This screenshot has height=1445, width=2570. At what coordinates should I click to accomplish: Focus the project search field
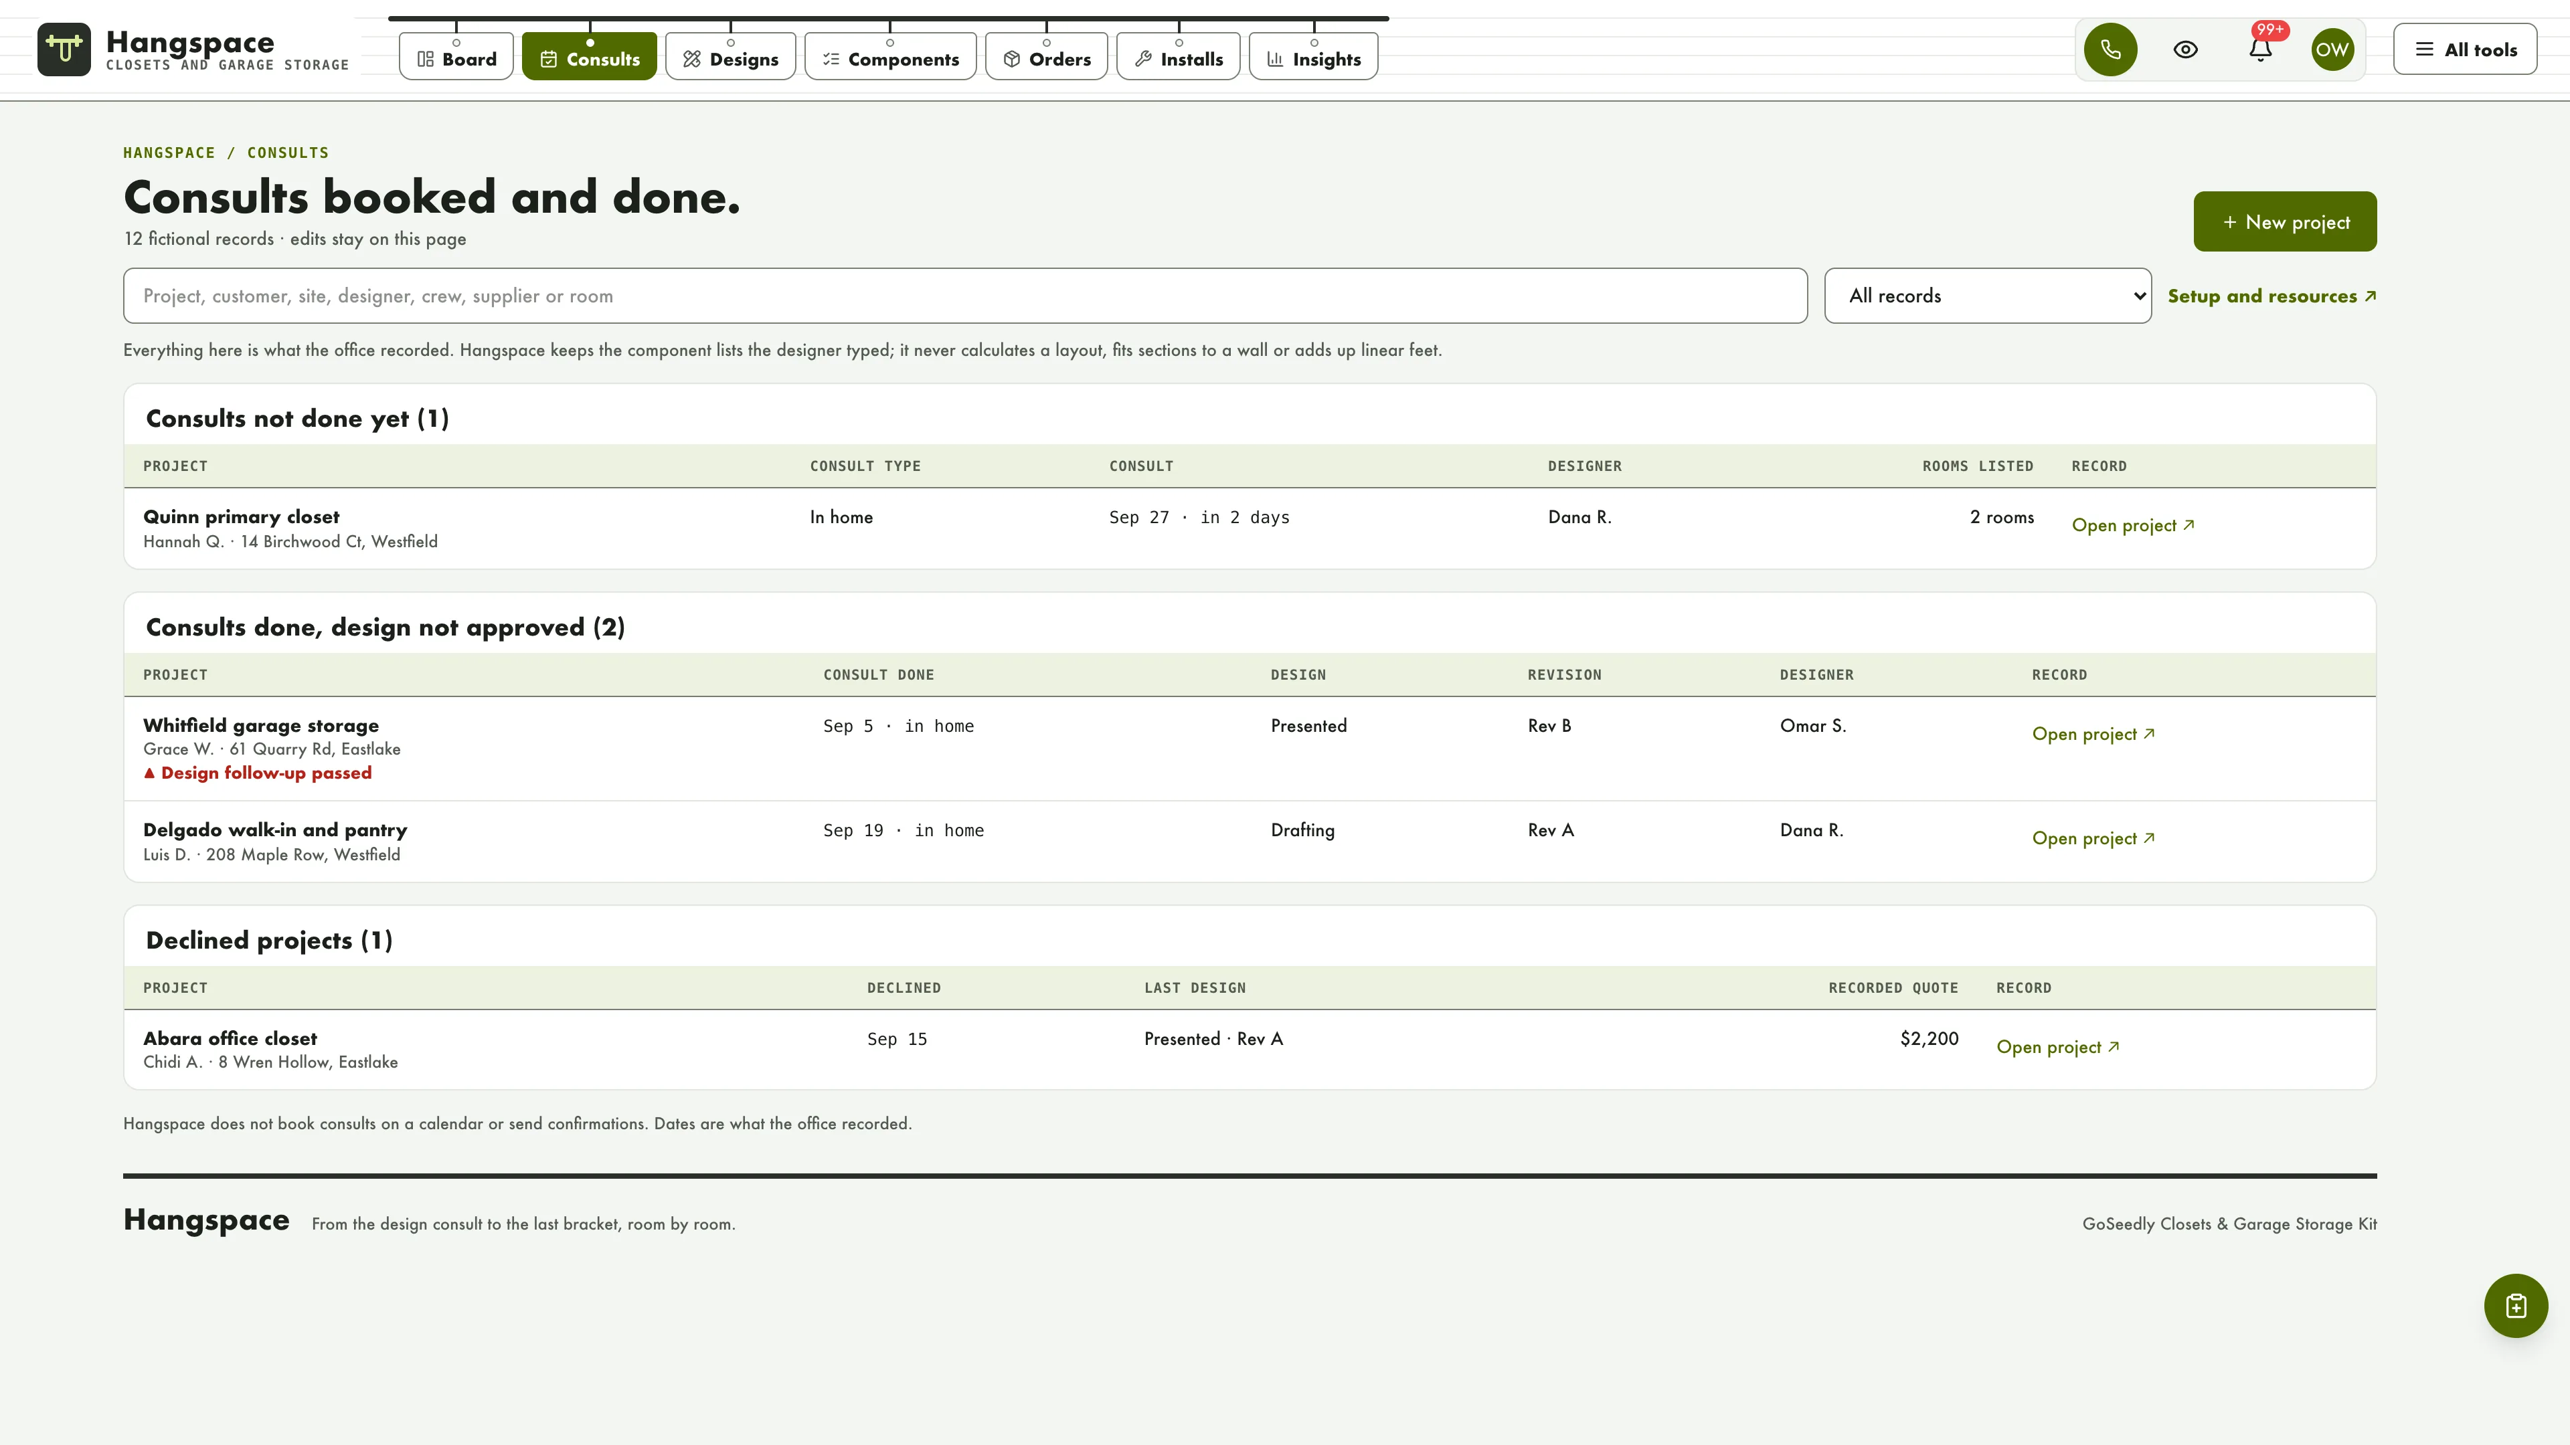964,295
